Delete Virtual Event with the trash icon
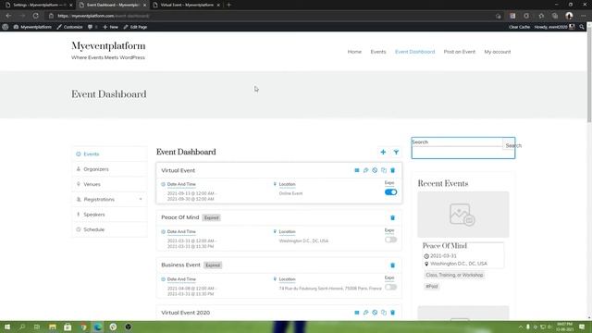 pos(392,170)
